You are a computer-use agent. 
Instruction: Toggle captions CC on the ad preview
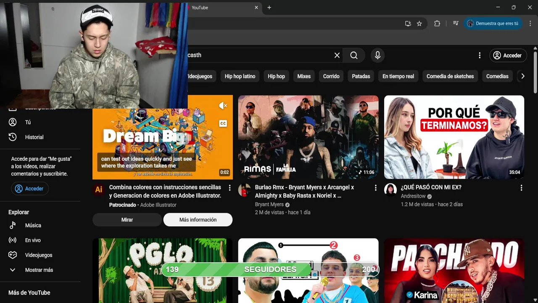coord(223,123)
